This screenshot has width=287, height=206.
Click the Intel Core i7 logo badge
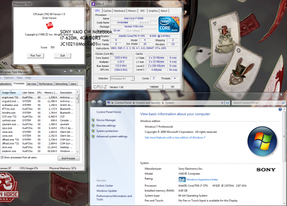169,24
